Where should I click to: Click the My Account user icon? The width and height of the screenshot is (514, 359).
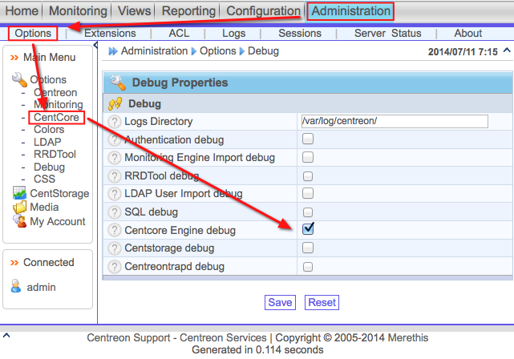pos(19,221)
